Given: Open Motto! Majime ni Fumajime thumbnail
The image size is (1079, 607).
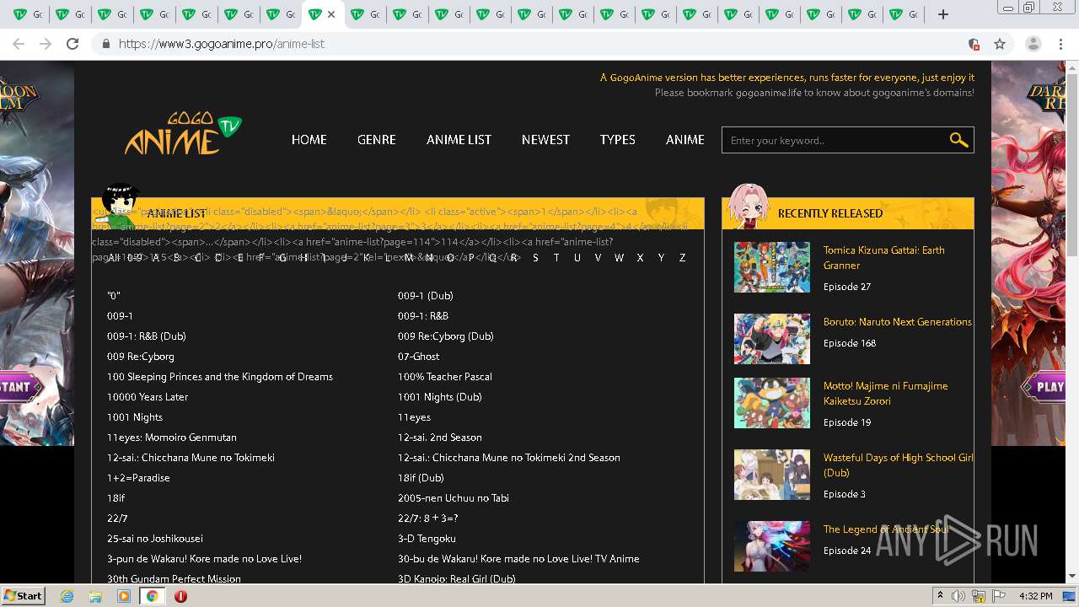Looking at the screenshot, I should point(771,403).
